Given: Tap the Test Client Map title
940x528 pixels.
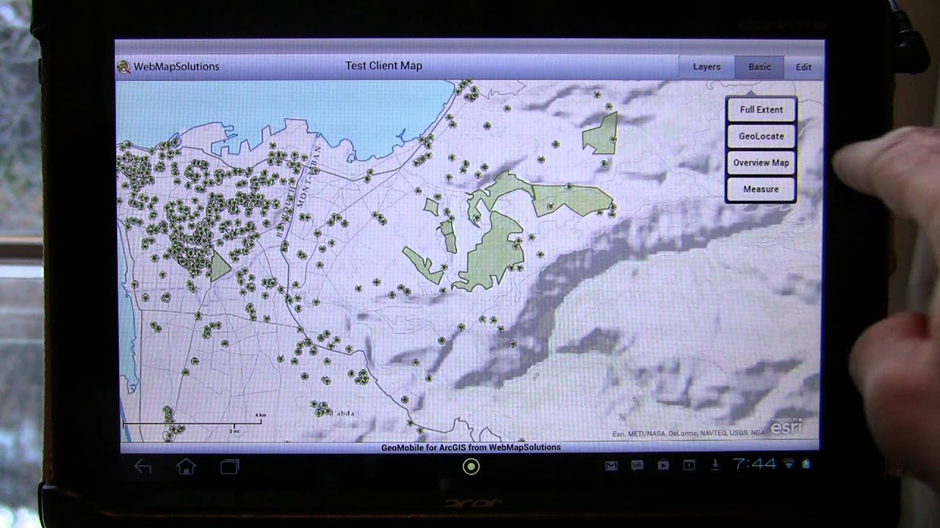Looking at the screenshot, I should point(383,66).
